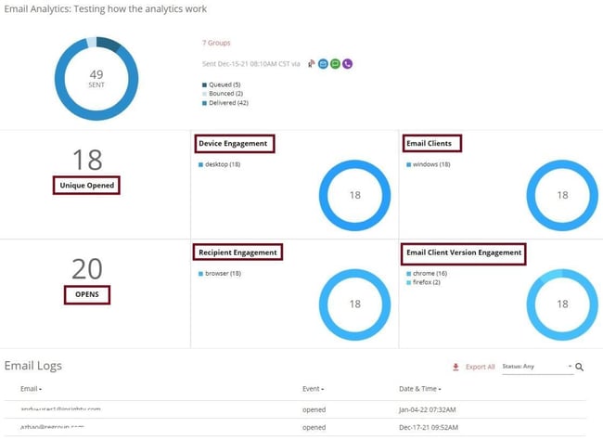603x440 pixels.
Task: Toggle the desktop (18) legend item
Action: click(x=220, y=164)
